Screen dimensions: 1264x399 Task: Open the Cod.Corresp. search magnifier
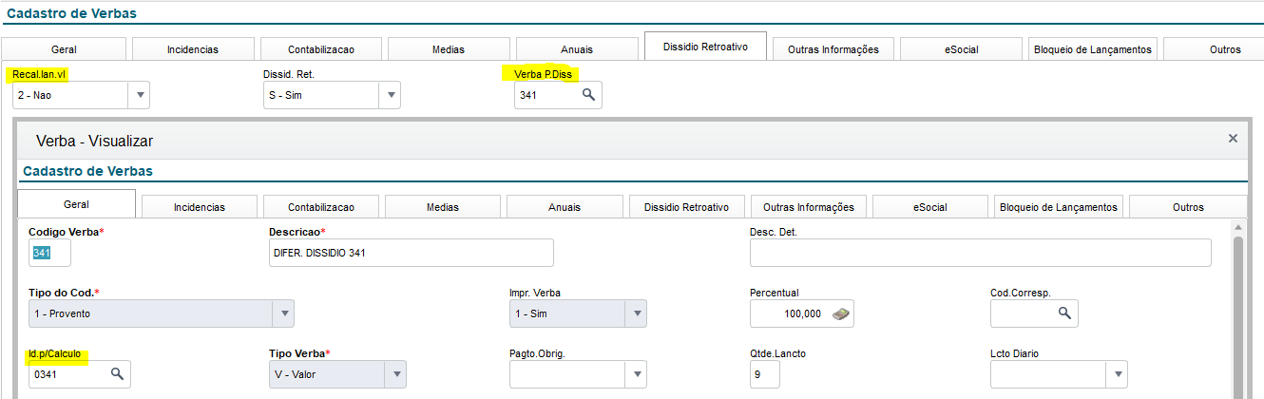[x=1064, y=313]
